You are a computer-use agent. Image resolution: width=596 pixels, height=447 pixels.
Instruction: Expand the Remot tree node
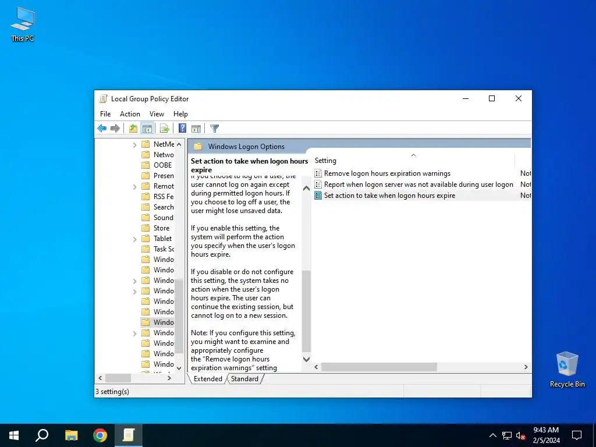(x=134, y=186)
